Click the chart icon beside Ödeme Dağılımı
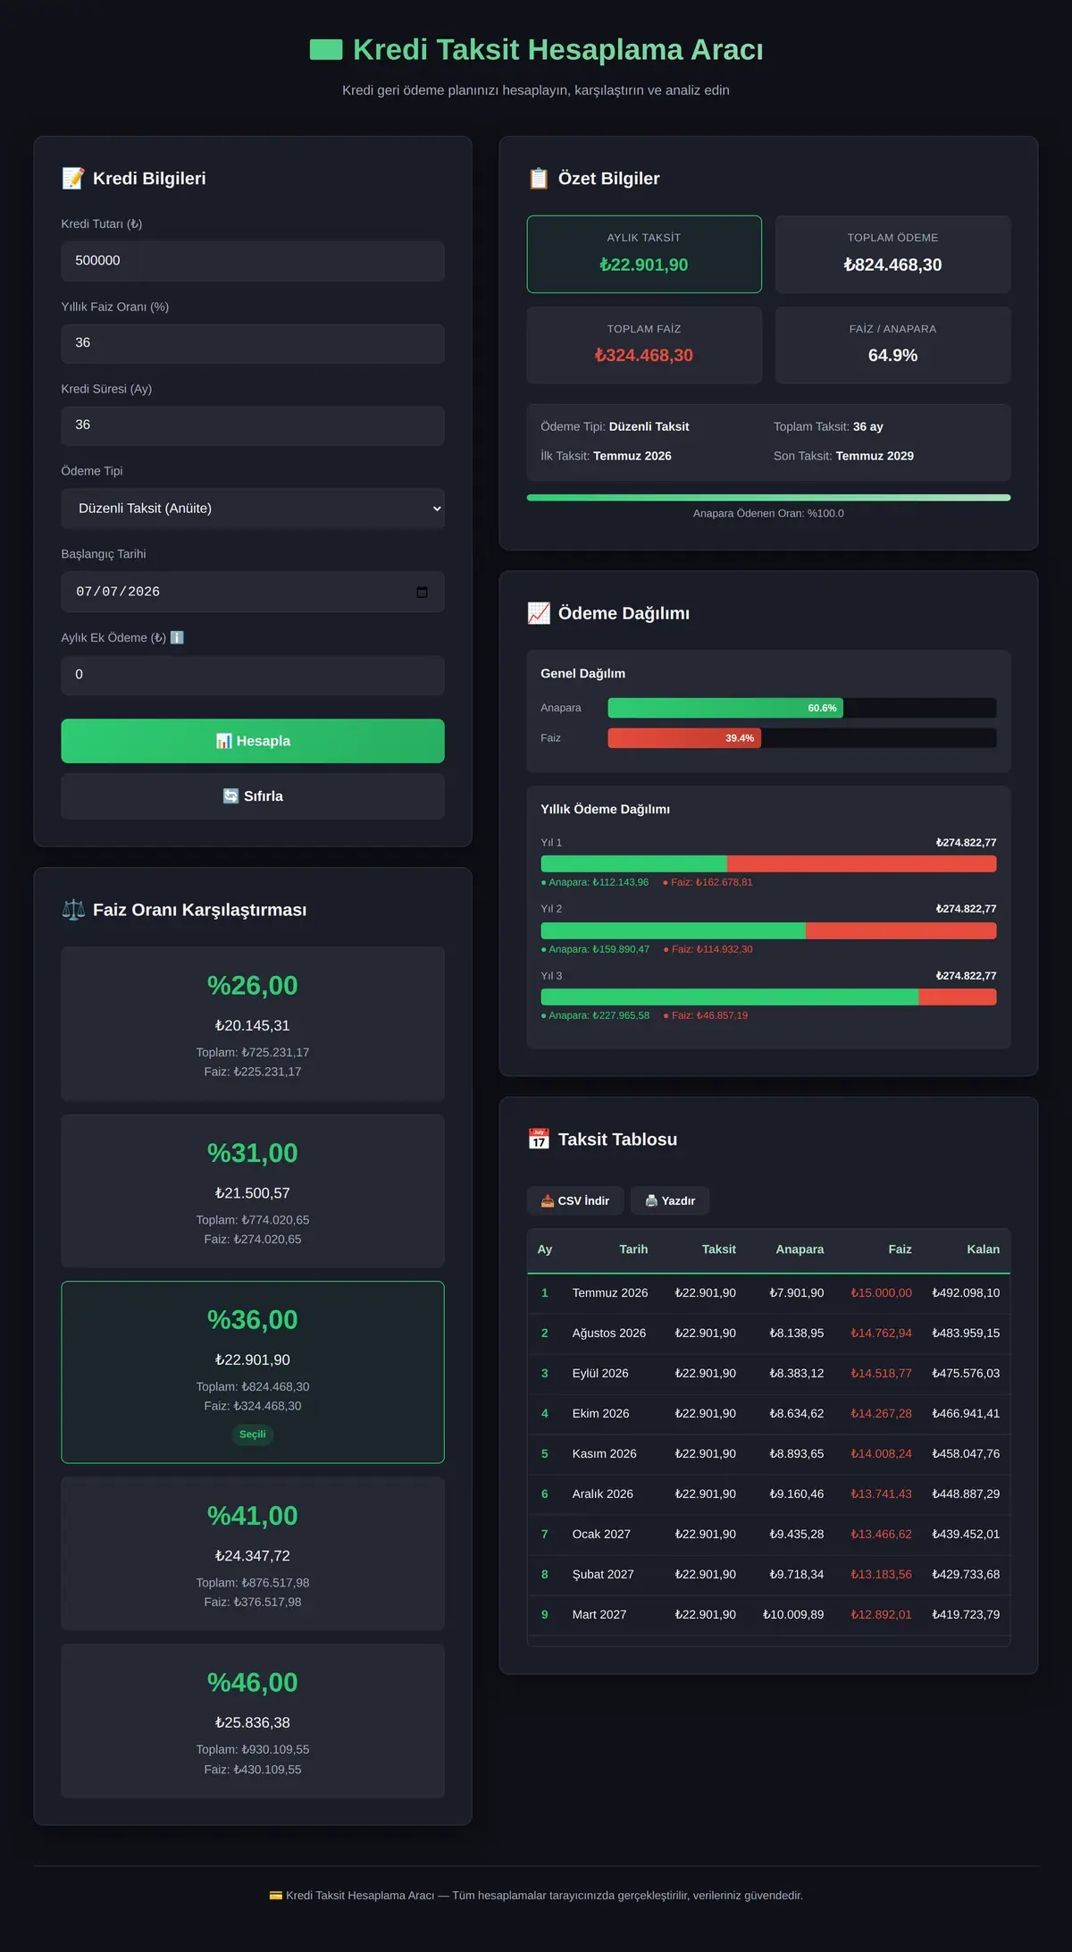 click(539, 613)
